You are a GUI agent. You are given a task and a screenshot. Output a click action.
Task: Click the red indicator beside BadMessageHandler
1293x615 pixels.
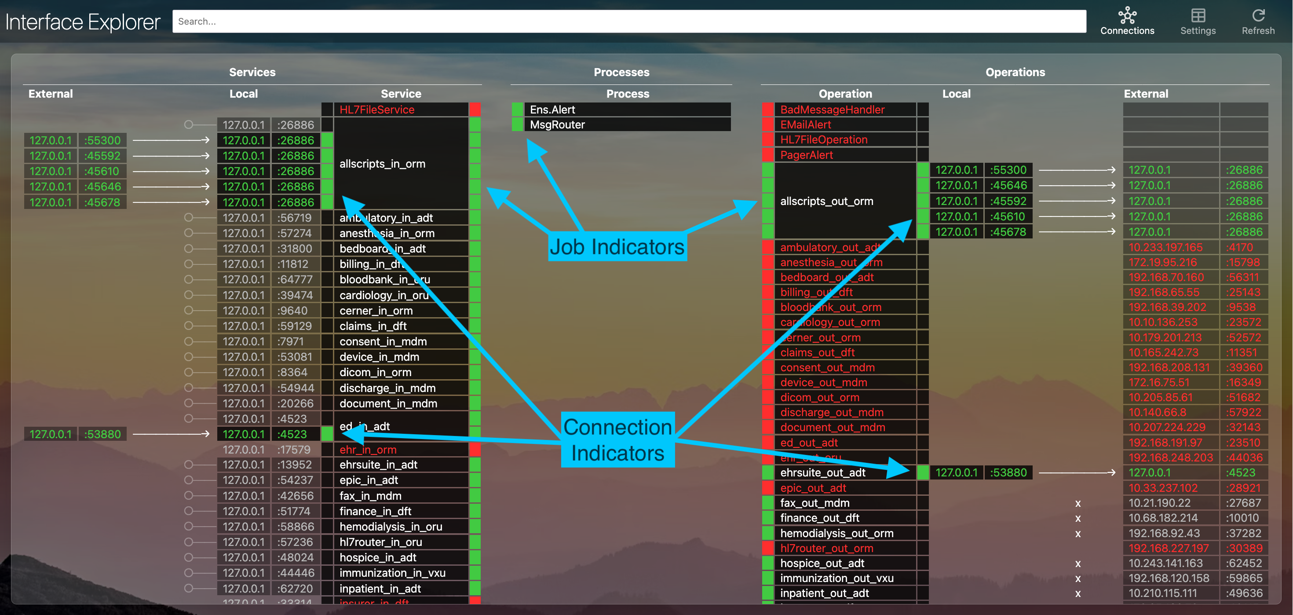coord(767,110)
